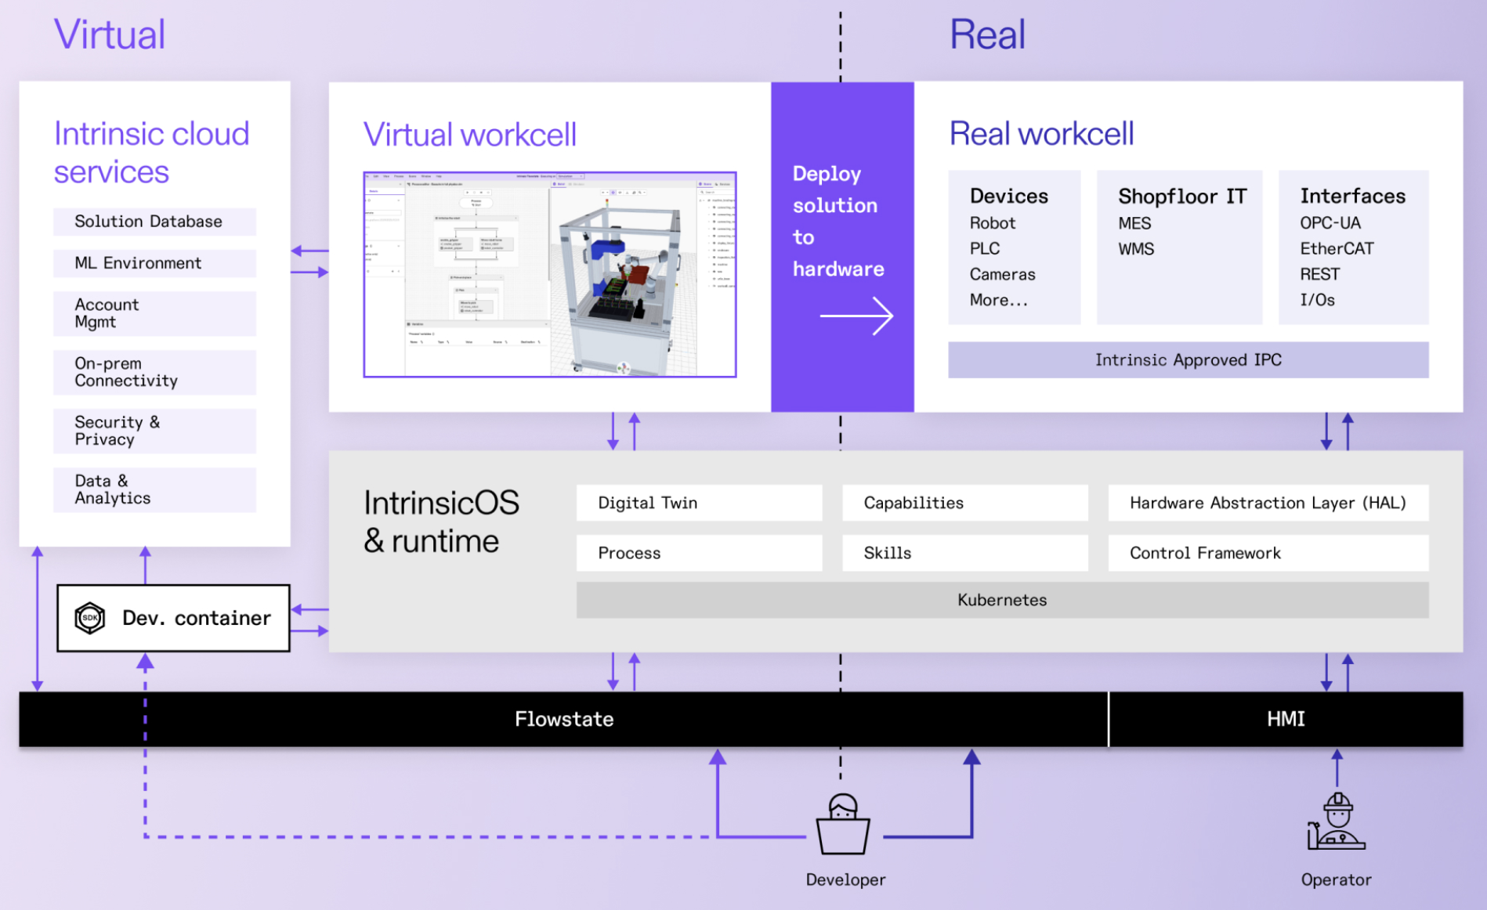Click EtherCAT under Interfaces
1487x910 pixels.
click(1337, 249)
